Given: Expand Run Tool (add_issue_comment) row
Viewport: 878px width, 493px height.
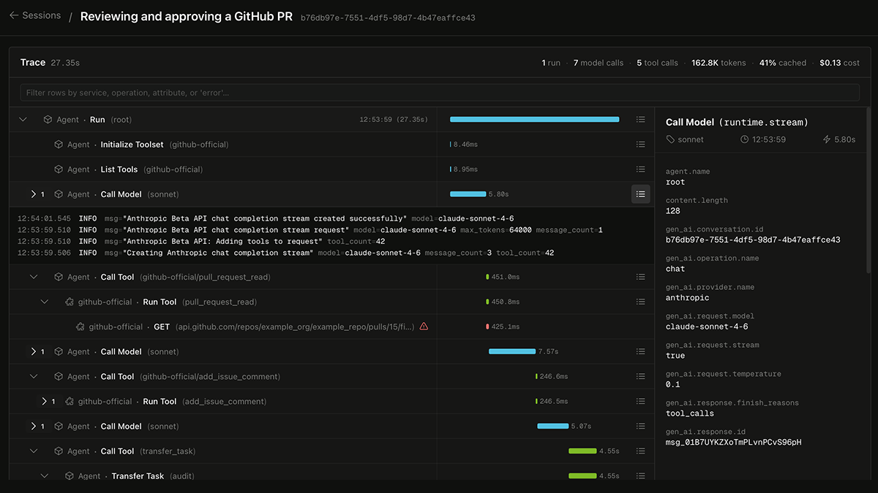Looking at the screenshot, I should [x=45, y=401].
